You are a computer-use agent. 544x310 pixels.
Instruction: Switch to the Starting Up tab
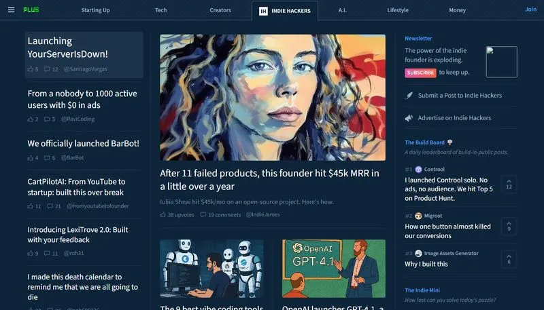(95, 10)
